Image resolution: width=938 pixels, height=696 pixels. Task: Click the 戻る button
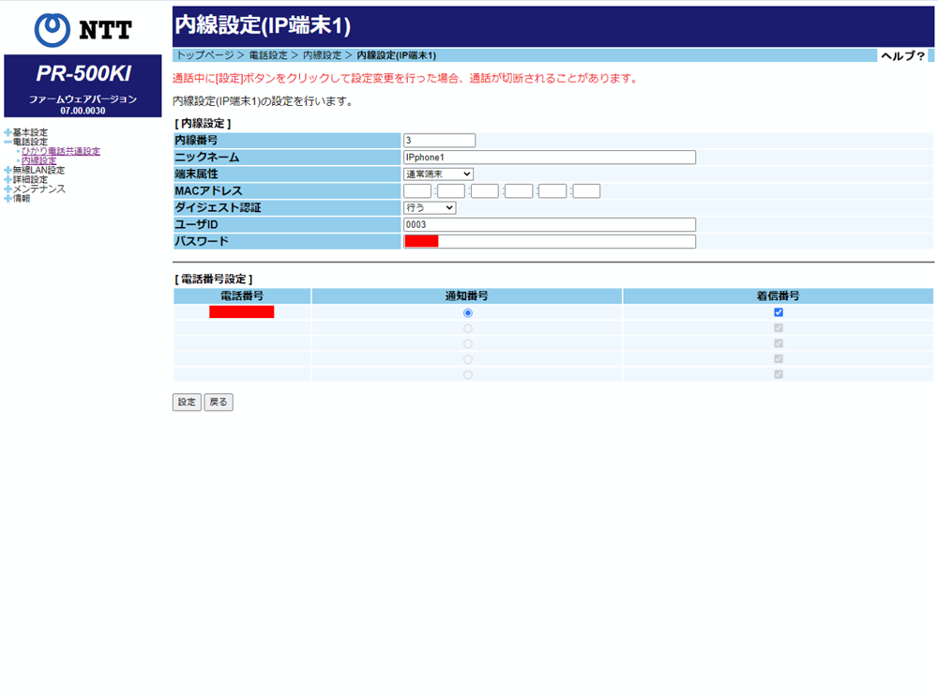(219, 402)
